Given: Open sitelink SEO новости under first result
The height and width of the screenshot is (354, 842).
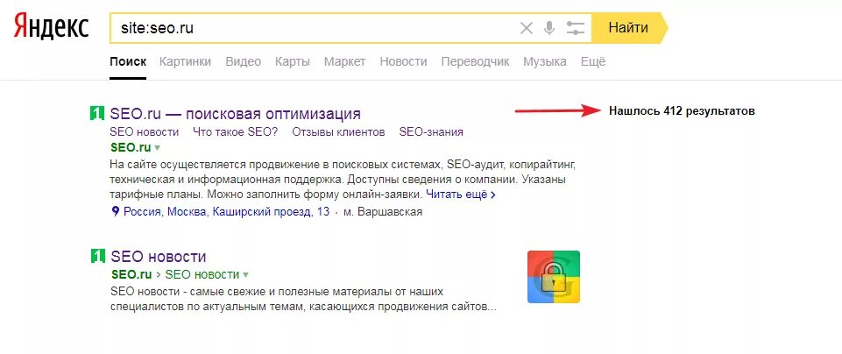Looking at the screenshot, I should (144, 132).
